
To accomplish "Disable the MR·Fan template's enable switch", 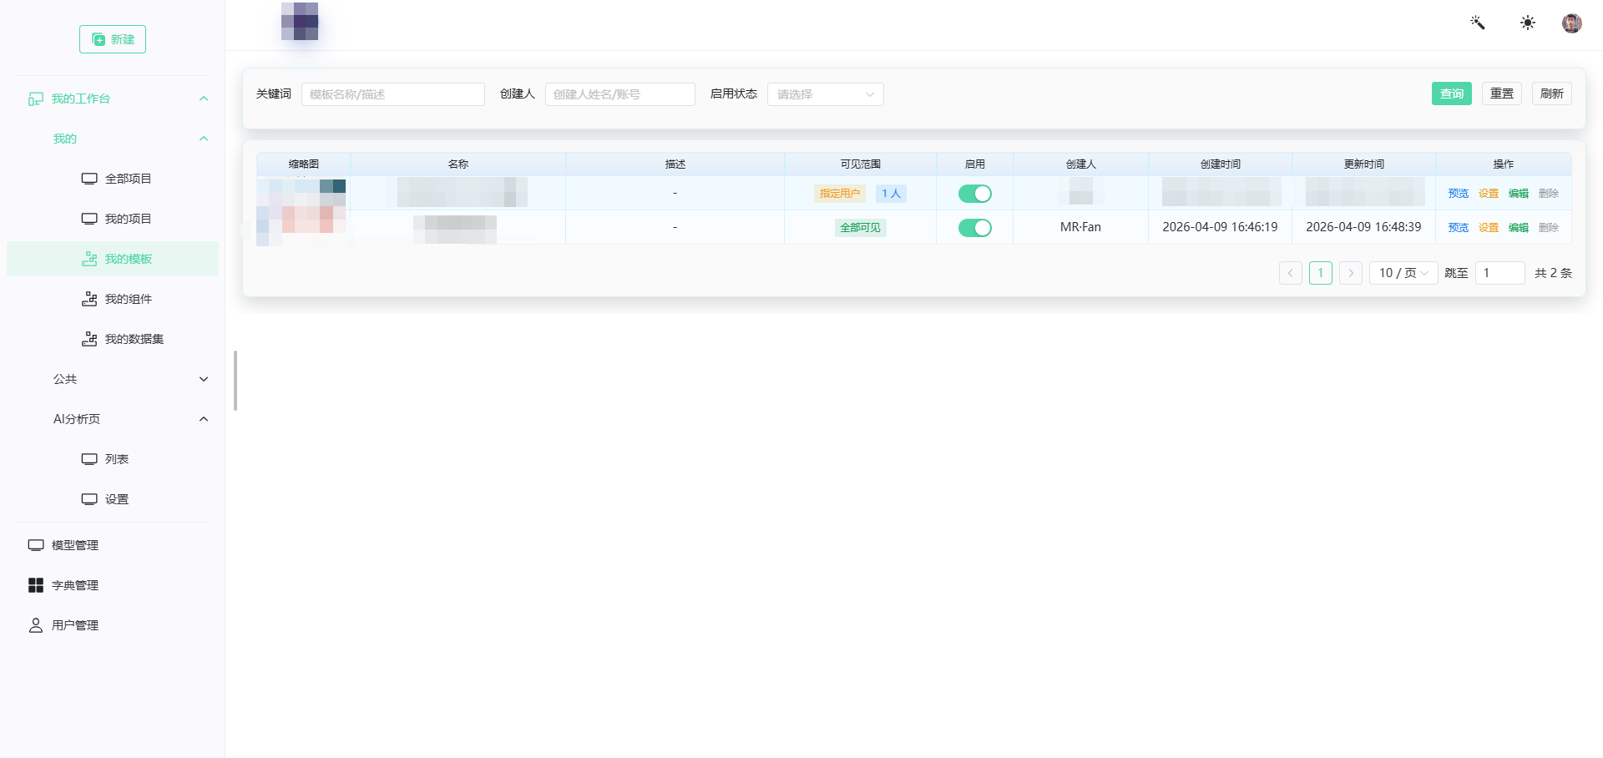I will click(x=974, y=228).
